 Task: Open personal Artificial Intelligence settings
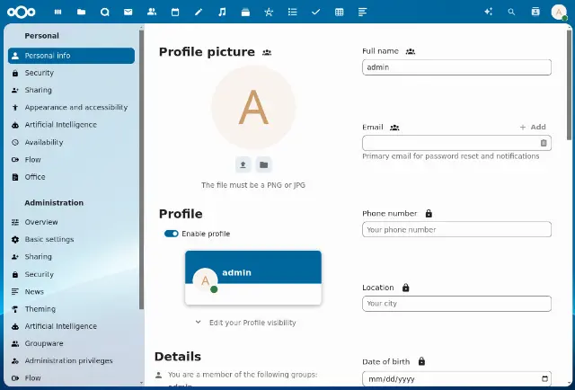pyautogui.click(x=71, y=125)
